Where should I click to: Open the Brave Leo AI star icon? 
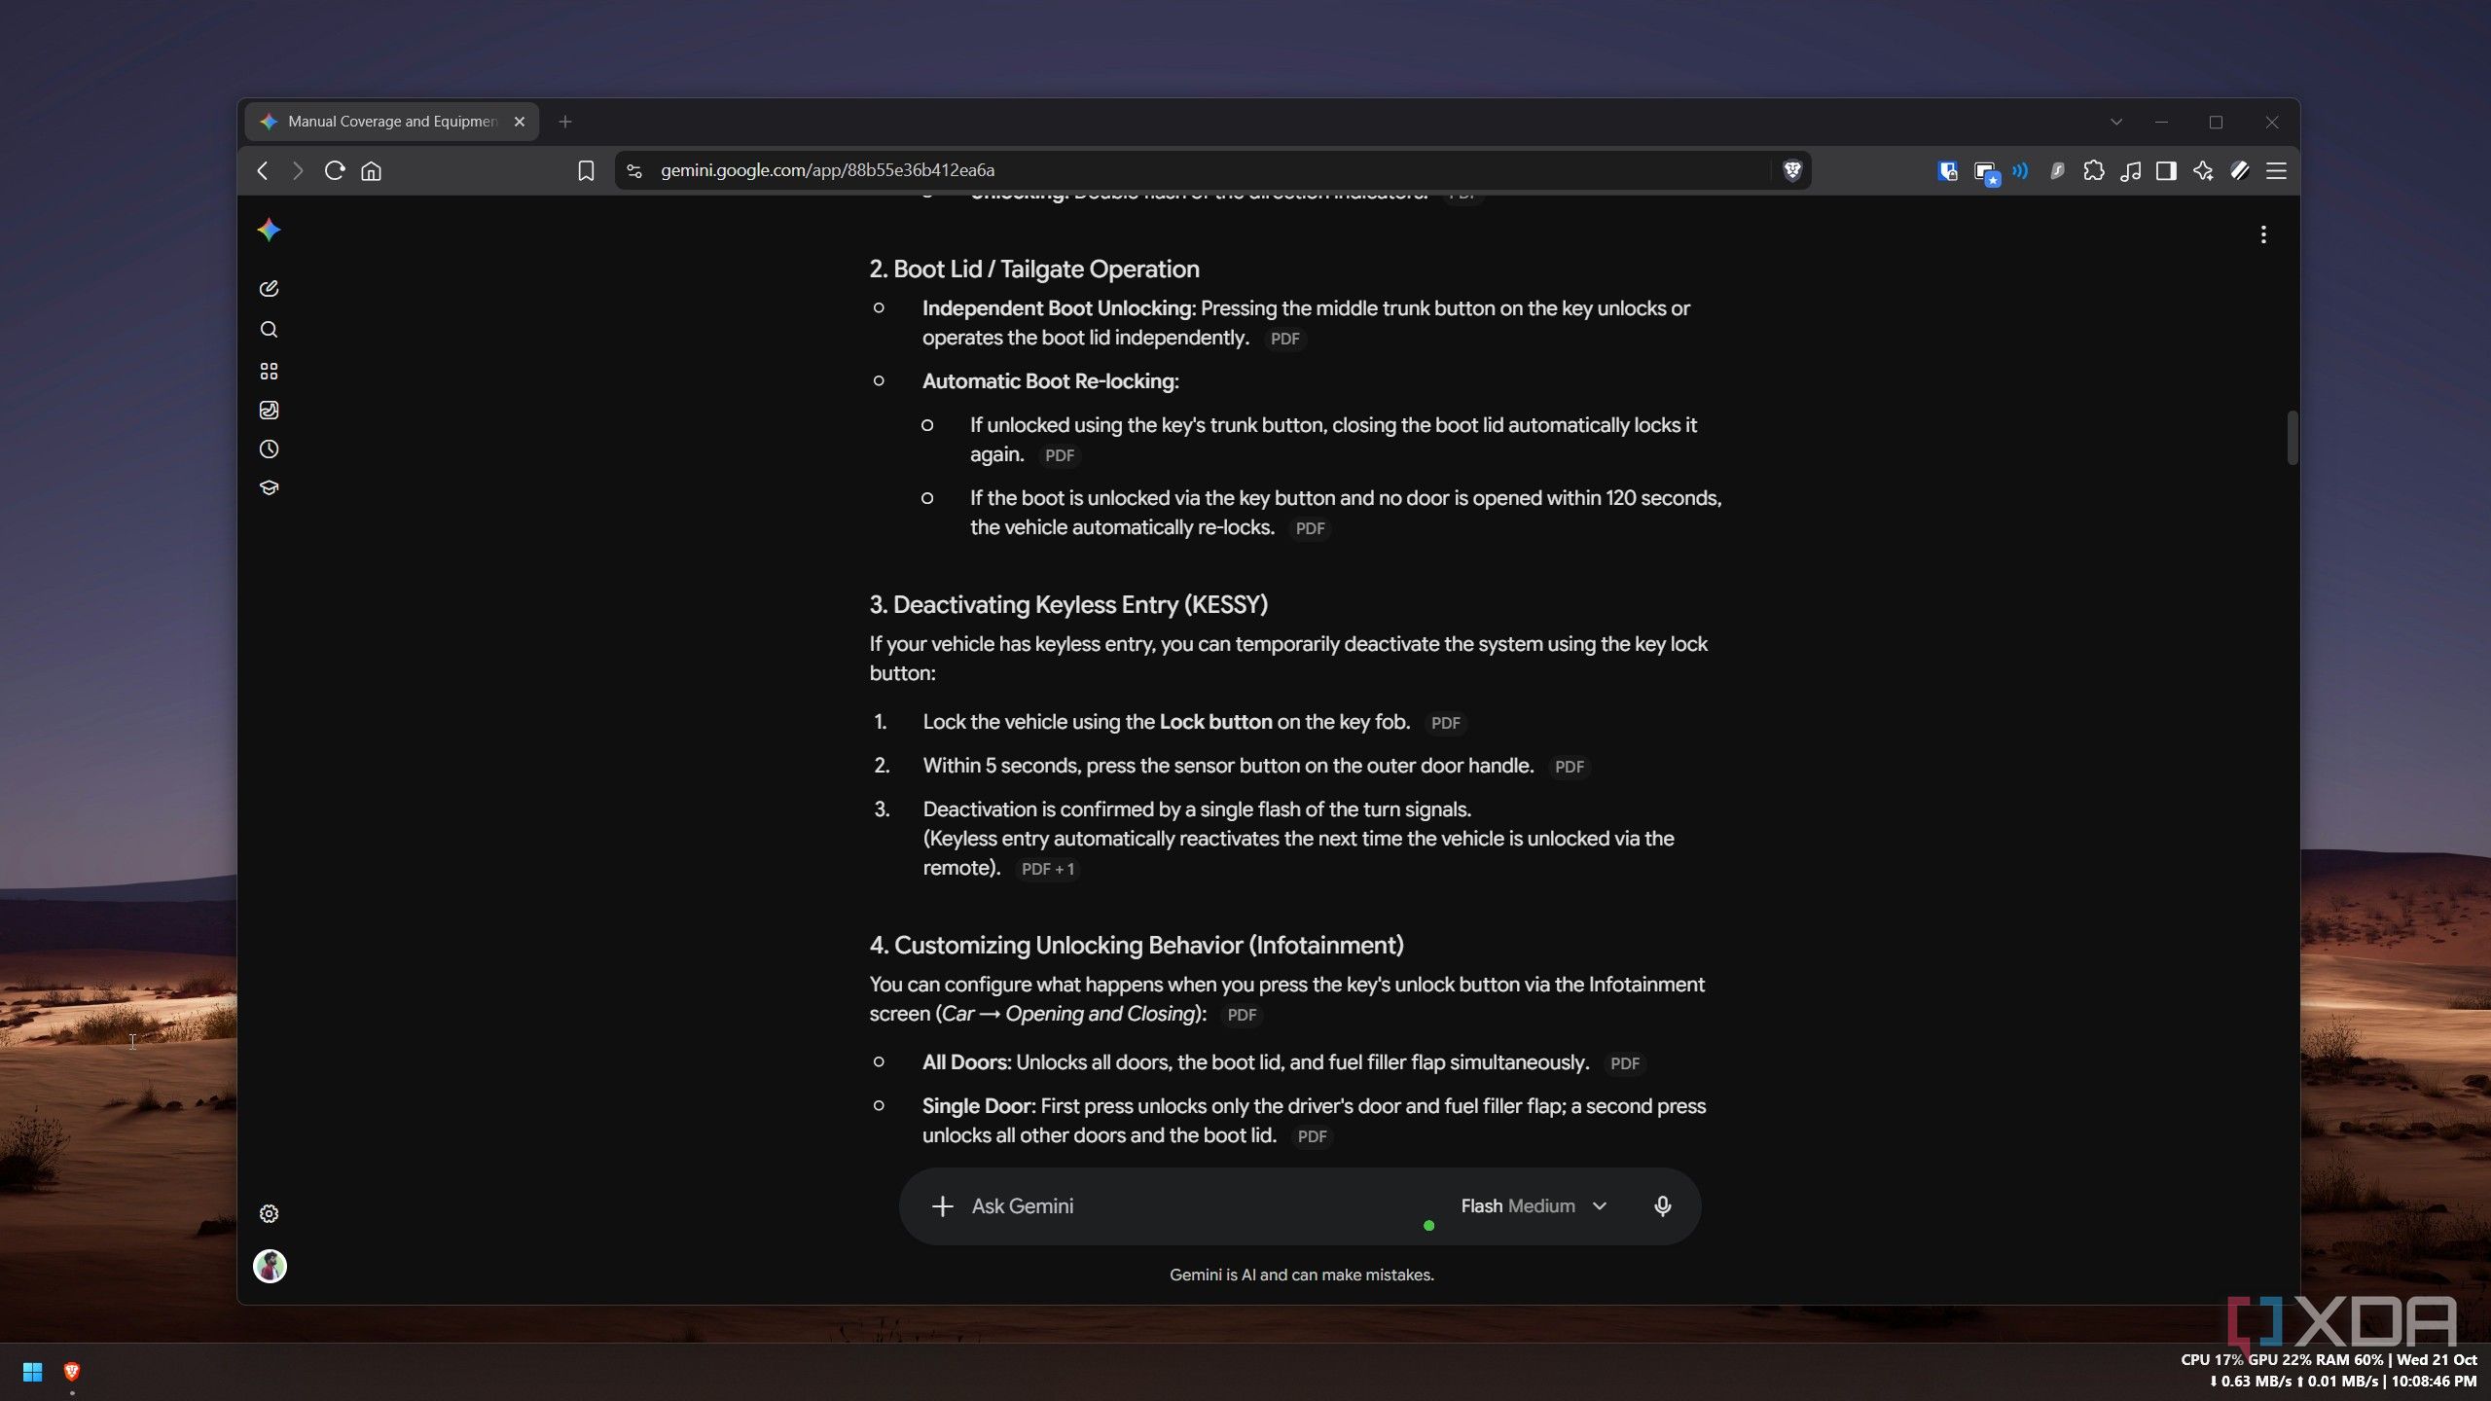pyautogui.click(x=2203, y=171)
